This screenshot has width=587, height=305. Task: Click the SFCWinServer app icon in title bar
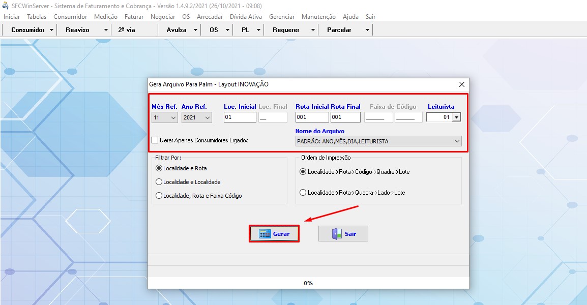pos(6,6)
